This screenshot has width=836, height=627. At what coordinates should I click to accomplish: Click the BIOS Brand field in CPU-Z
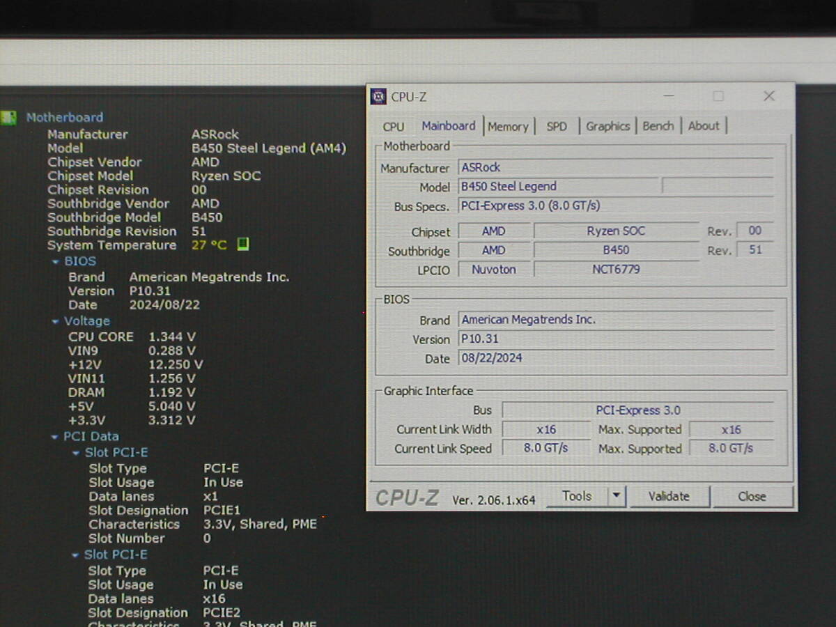[x=616, y=320]
